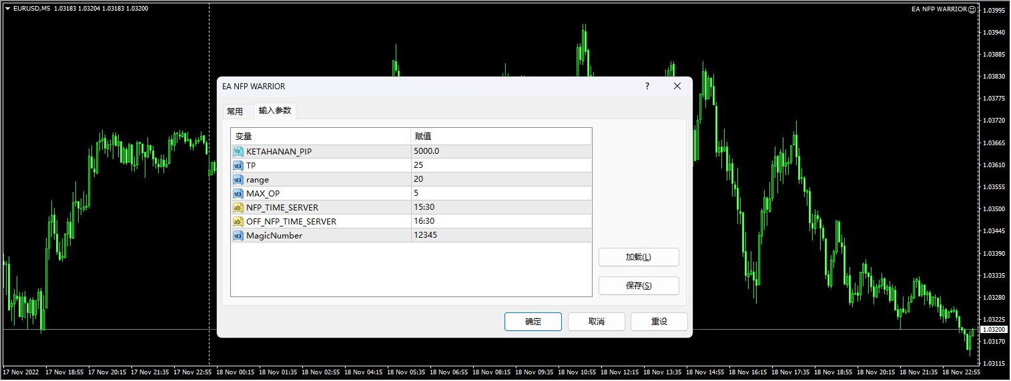Select the KETAHANAN_PIP value 5000.0 field
The image size is (1011, 381).
[x=500, y=151]
